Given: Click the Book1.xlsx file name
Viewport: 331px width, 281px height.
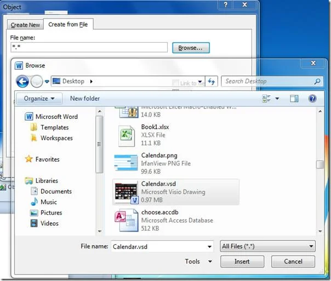Looking at the screenshot, I should click(x=155, y=127).
